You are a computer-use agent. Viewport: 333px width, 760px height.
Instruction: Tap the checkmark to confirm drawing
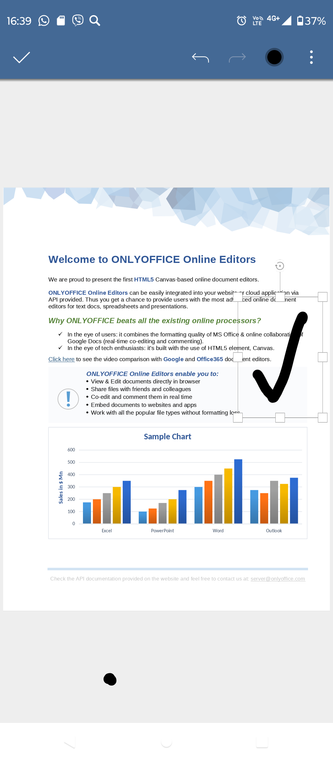[22, 57]
